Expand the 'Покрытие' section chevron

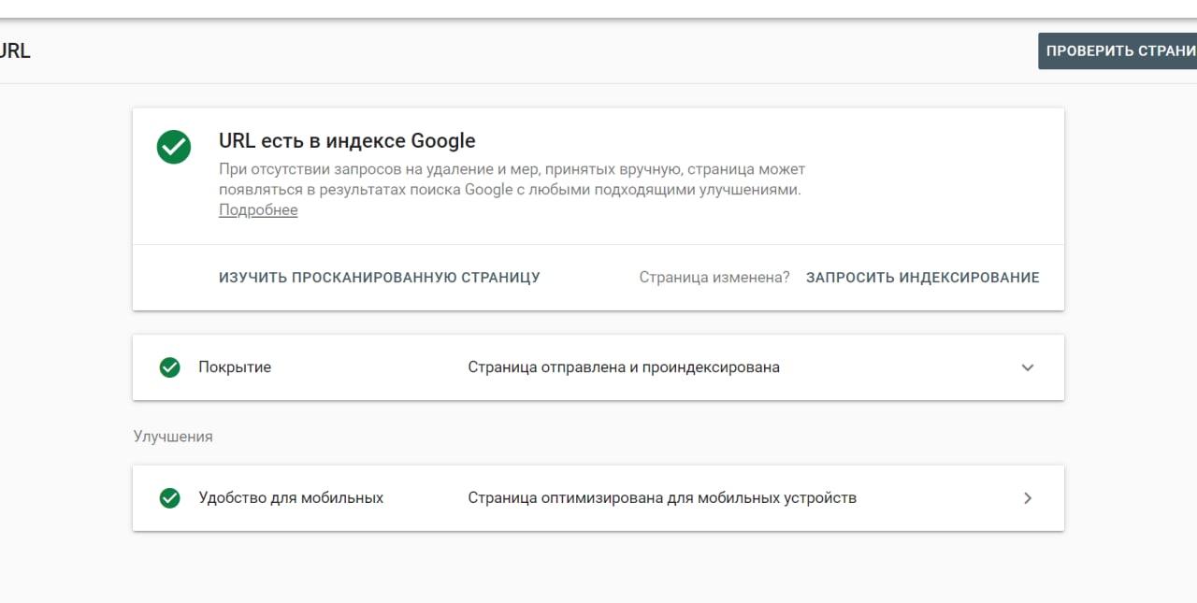point(1028,367)
